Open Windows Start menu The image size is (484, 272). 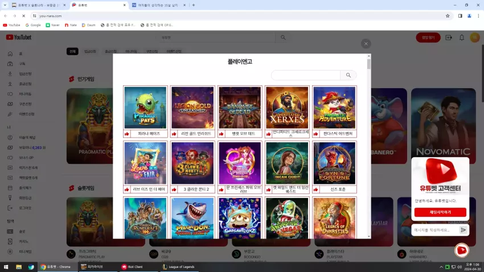point(6,267)
